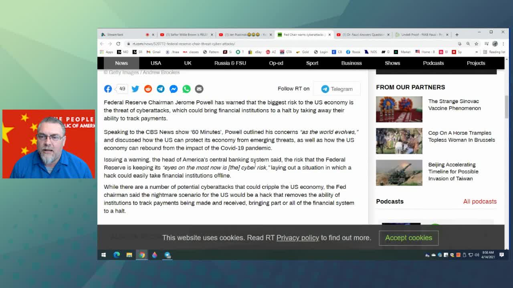Click mounted police article thumbnail
513x288 pixels.
(x=399, y=141)
